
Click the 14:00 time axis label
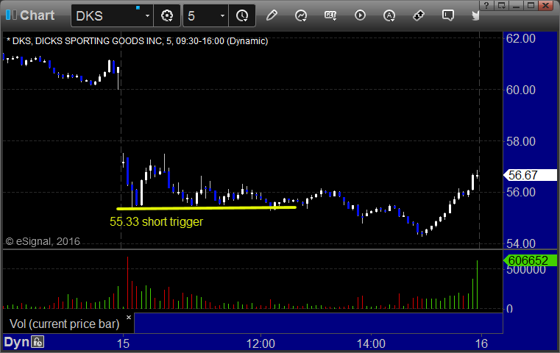(371, 343)
